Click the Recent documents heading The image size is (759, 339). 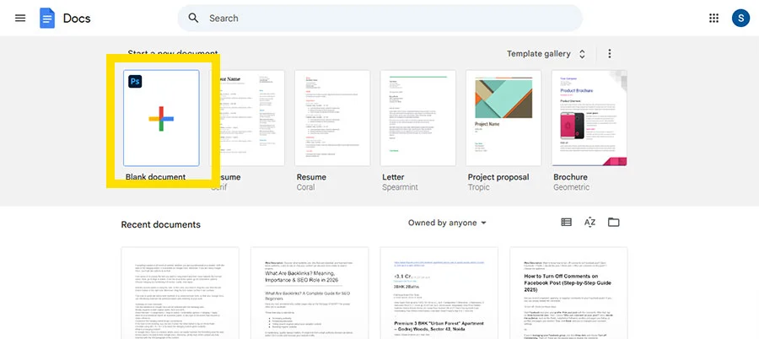click(161, 224)
